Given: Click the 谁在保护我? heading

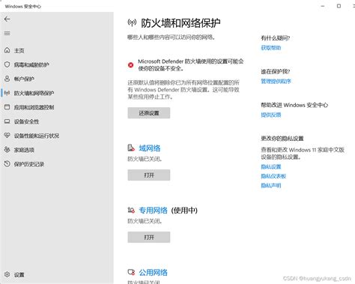Looking at the screenshot, I should 276,71.
